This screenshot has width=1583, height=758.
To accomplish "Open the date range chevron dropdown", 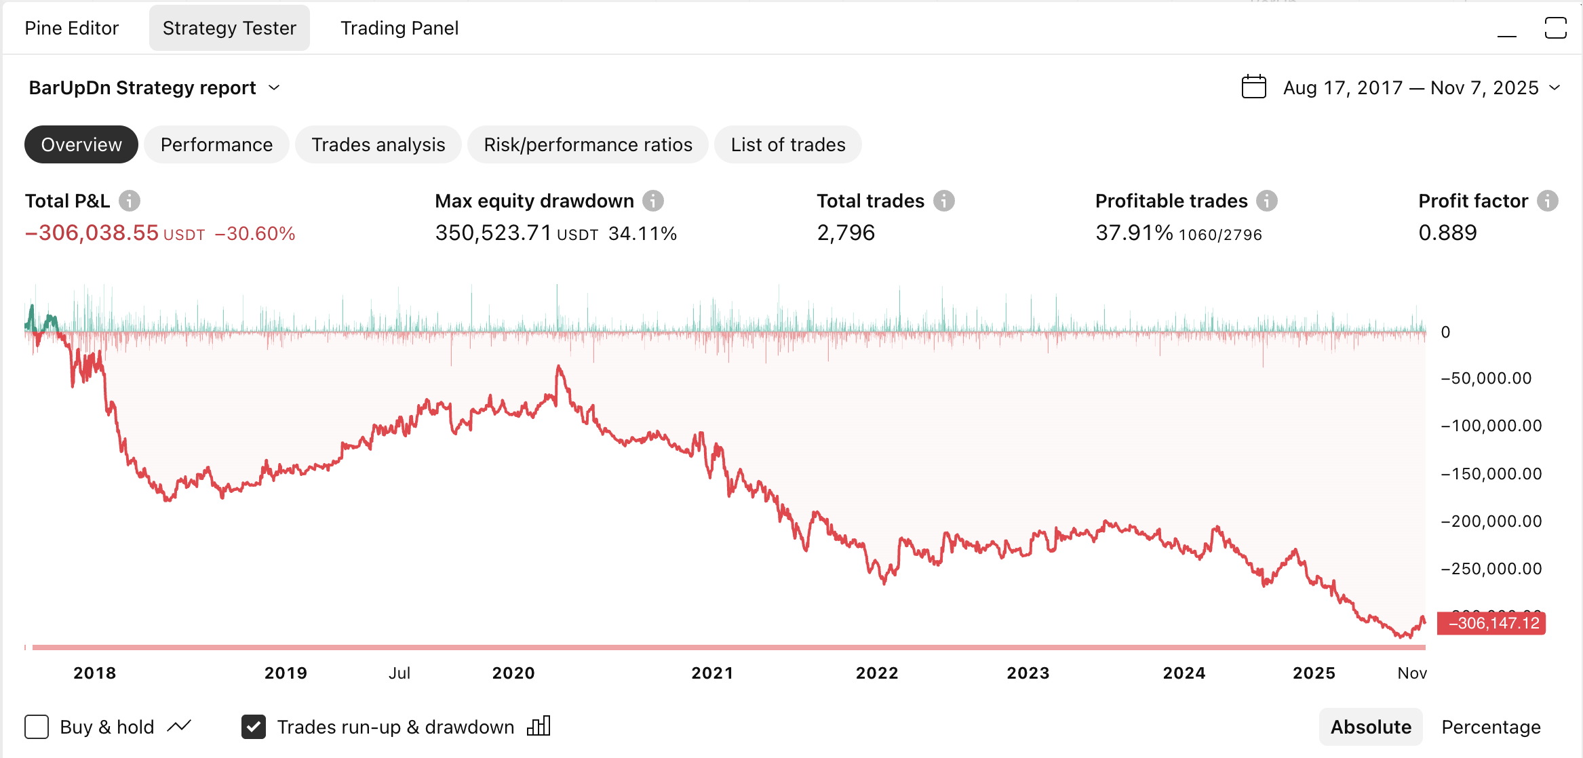I will click(x=1555, y=87).
